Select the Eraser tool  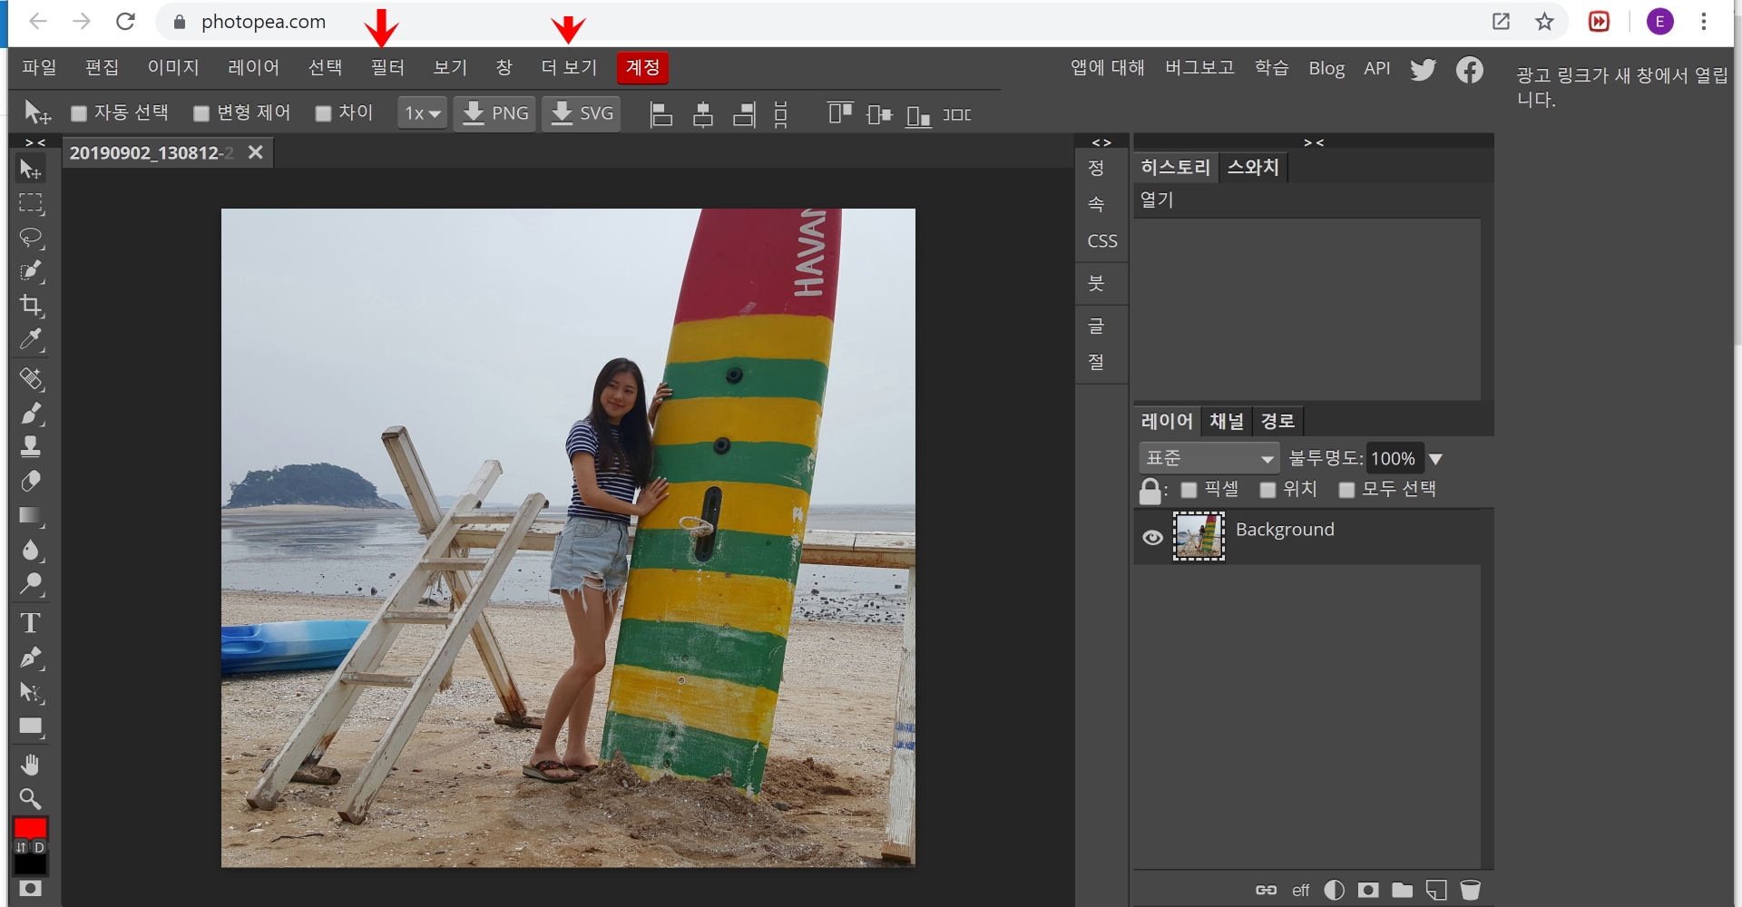coord(31,481)
